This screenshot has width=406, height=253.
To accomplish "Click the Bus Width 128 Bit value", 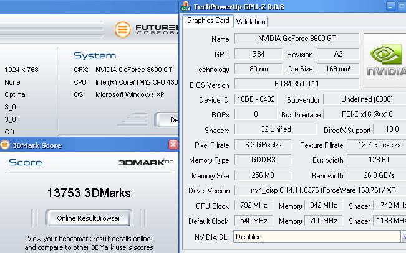I will point(377,160).
